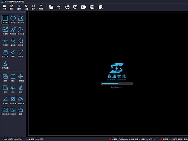The height and width of the screenshot is (141, 188).
Task: Click the projector capture toolbar icon
Action: 67,7
